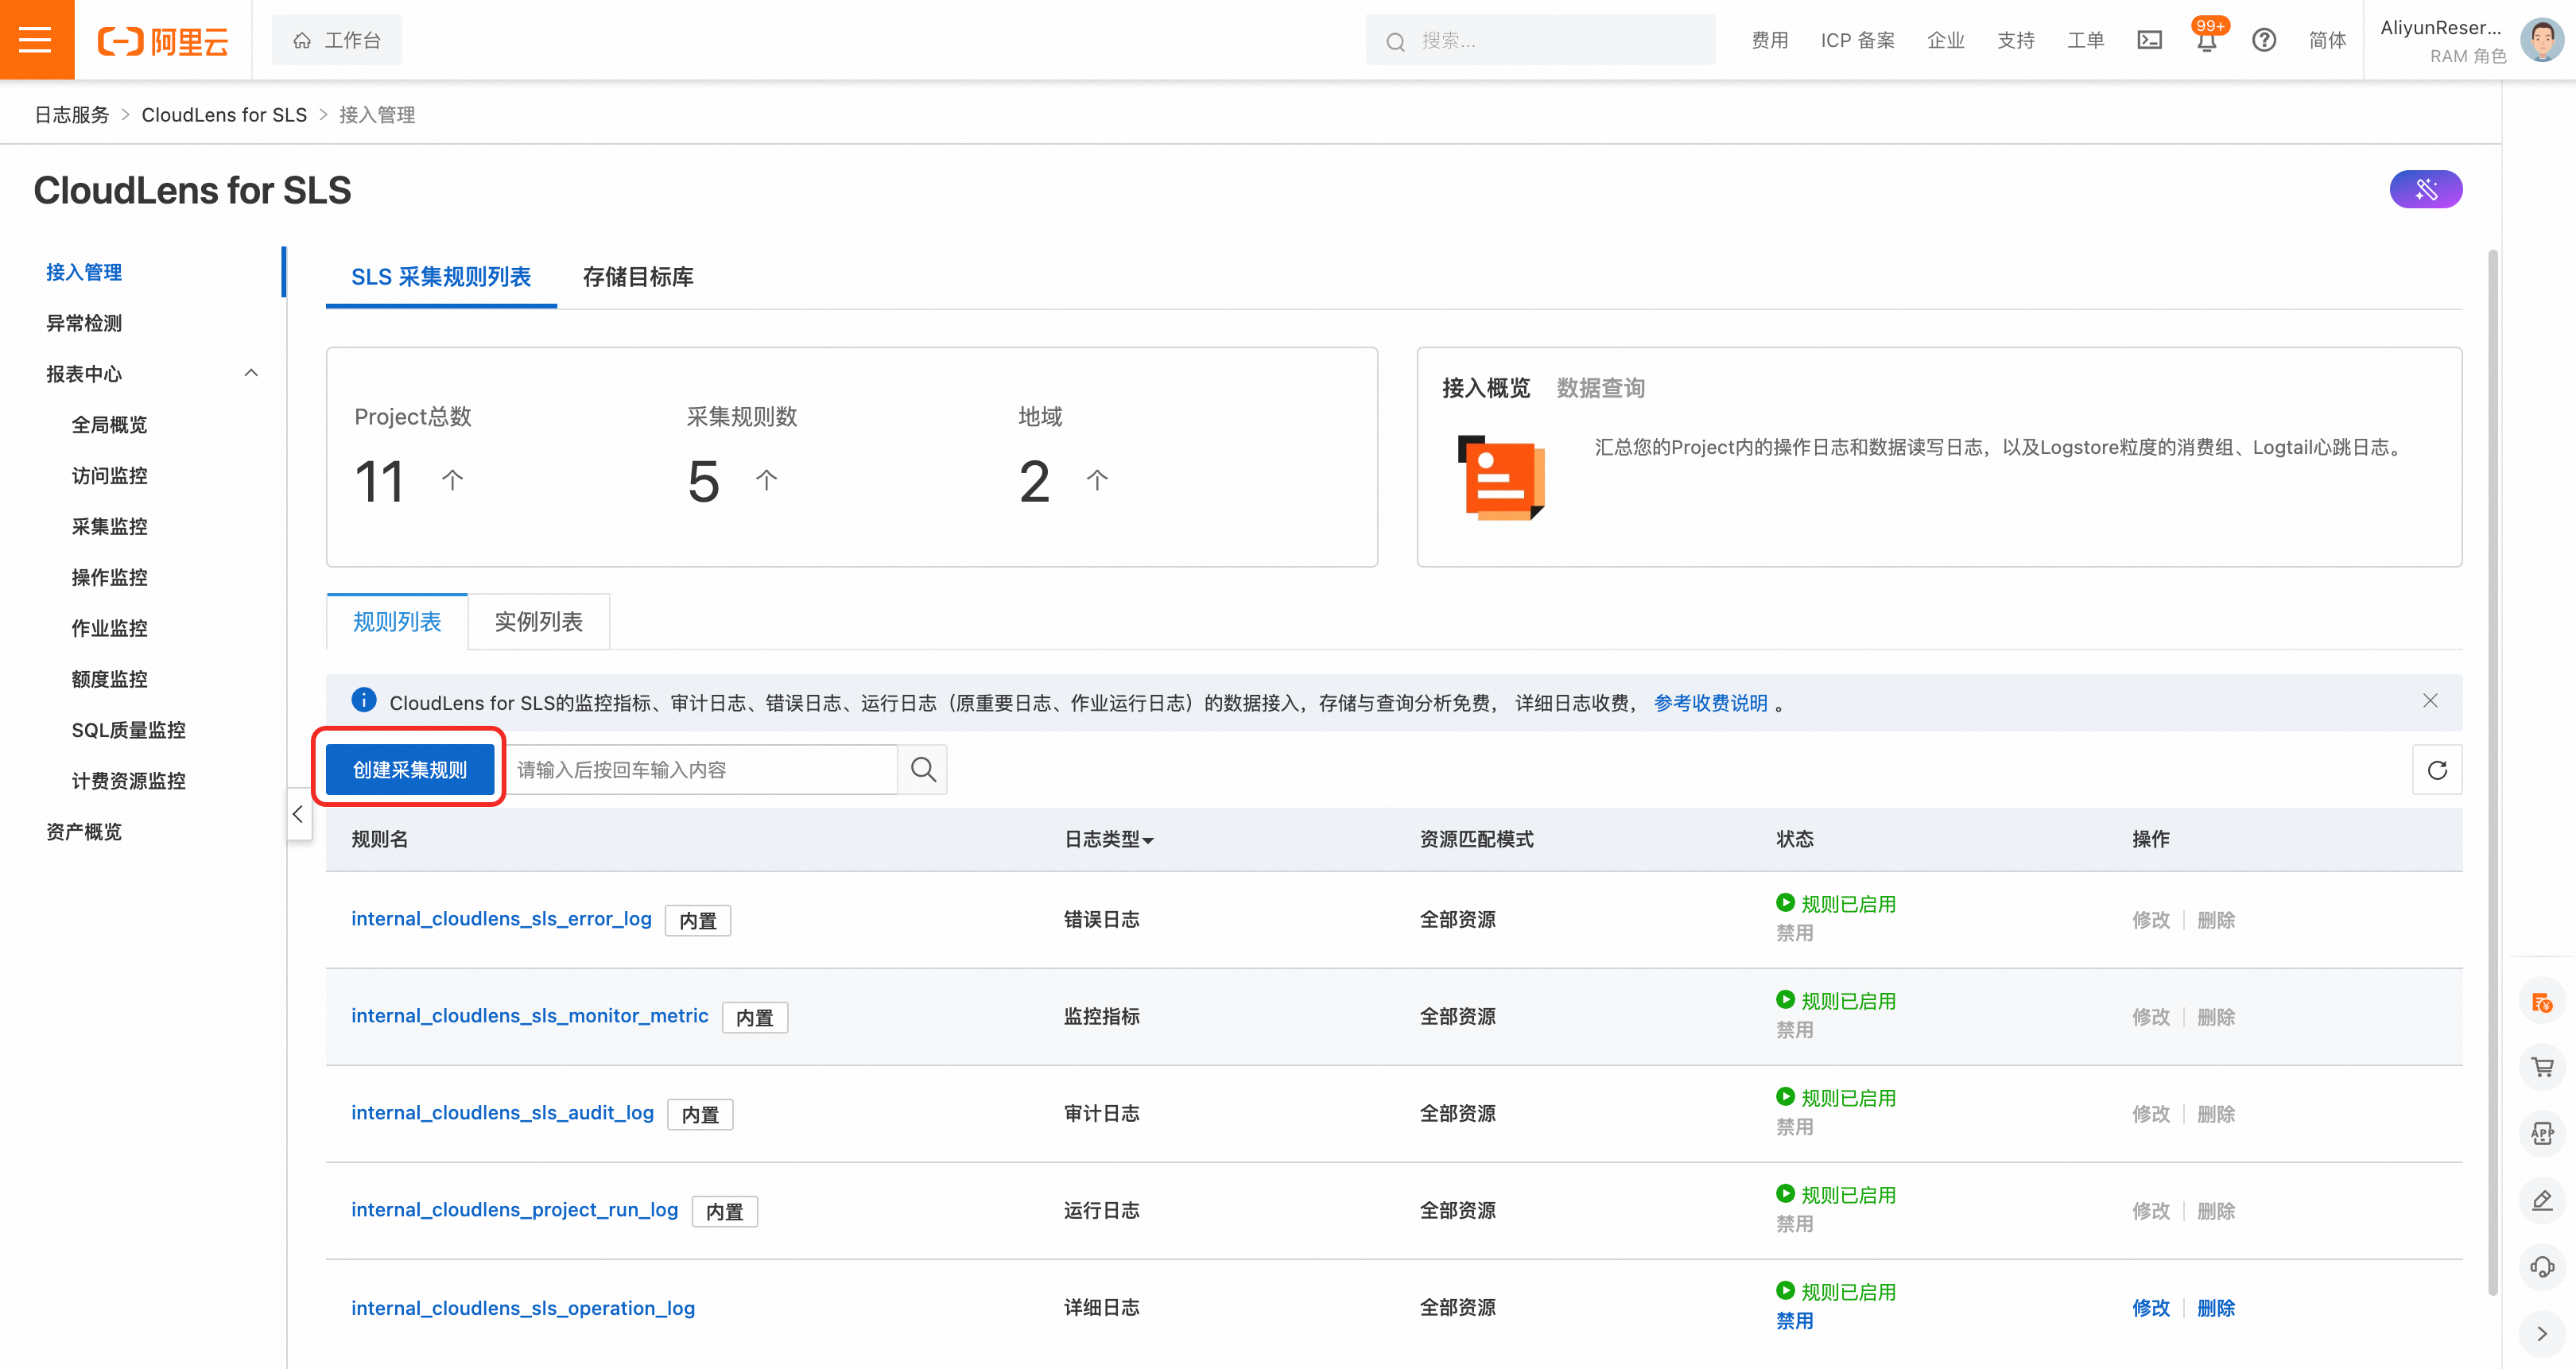Click the search magnifier next to rule input
Viewport: 2576px width, 1369px height.
click(923, 769)
